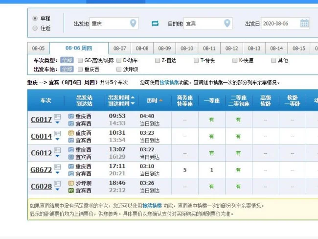Click 接续换乘 link in the yellow notice
The image size is (318, 239).
(x=152, y=206)
